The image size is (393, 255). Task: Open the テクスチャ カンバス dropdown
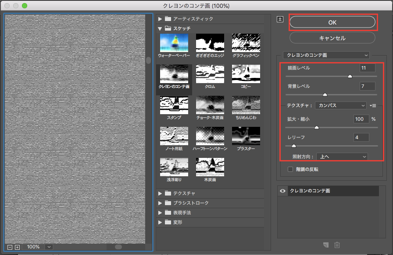[341, 105]
